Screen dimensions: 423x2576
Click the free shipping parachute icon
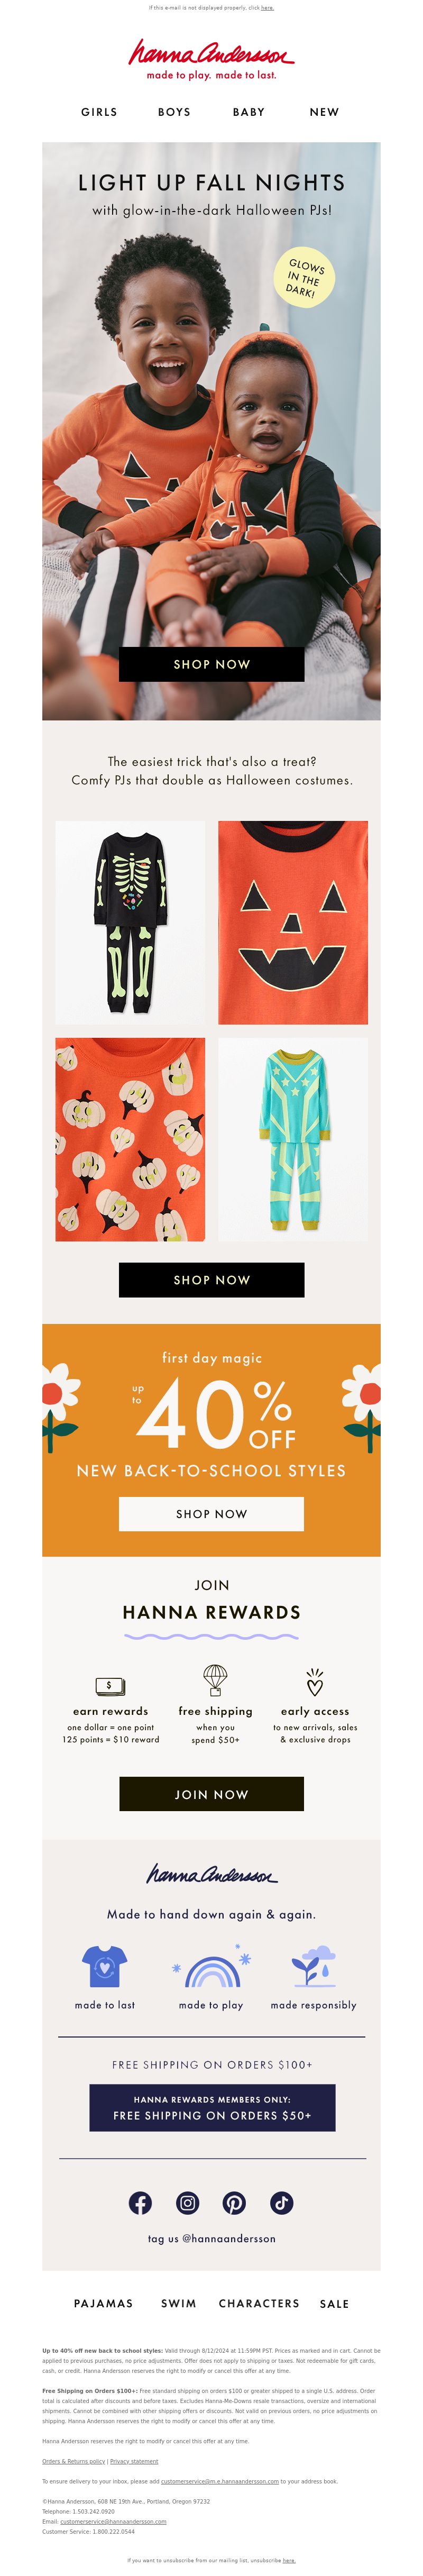(215, 1680)
